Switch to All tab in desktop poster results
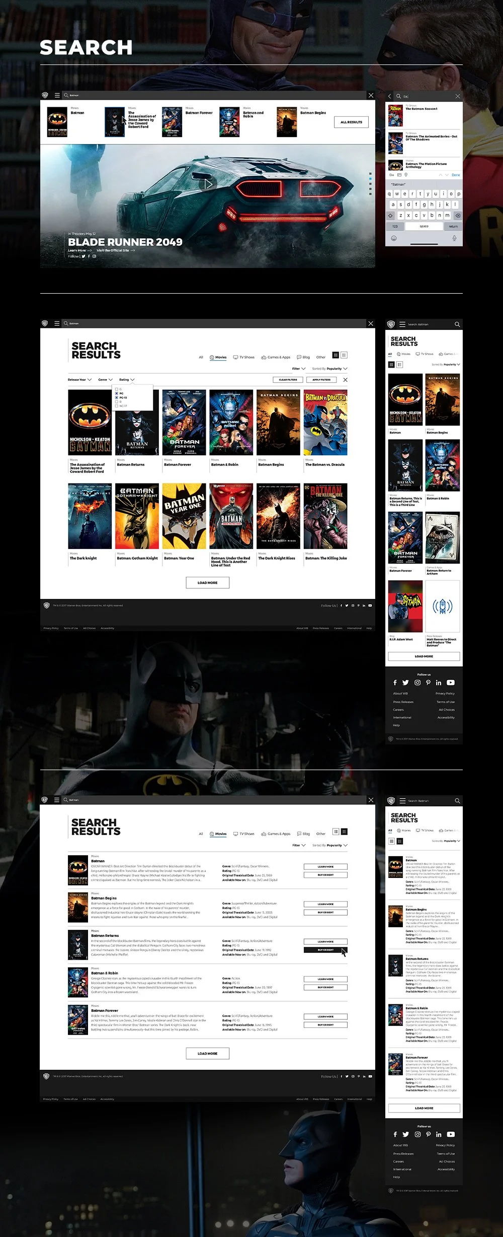Viewport: 503px width, 1237px height. click(201, 357)
